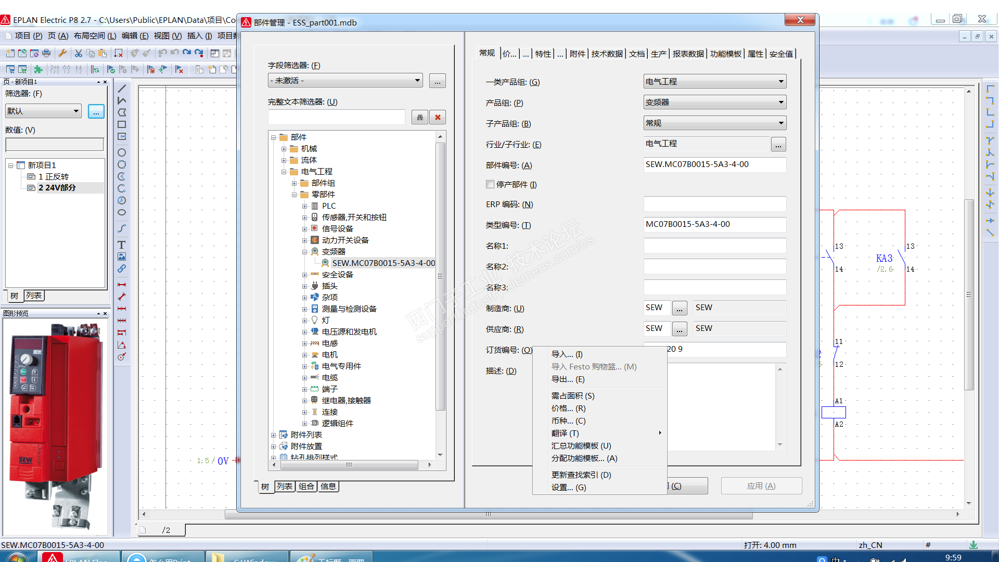Expand the 机械 folder node
999x562 pixels.
coord(284,149)
